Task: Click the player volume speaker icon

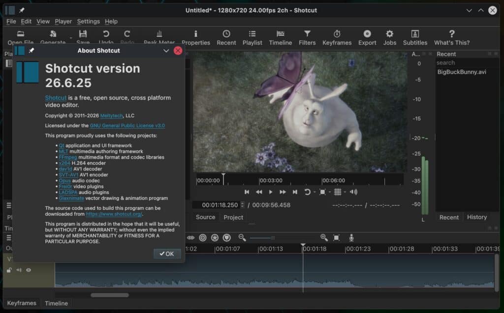Action: pyautogui.click(x=353, y=192)
